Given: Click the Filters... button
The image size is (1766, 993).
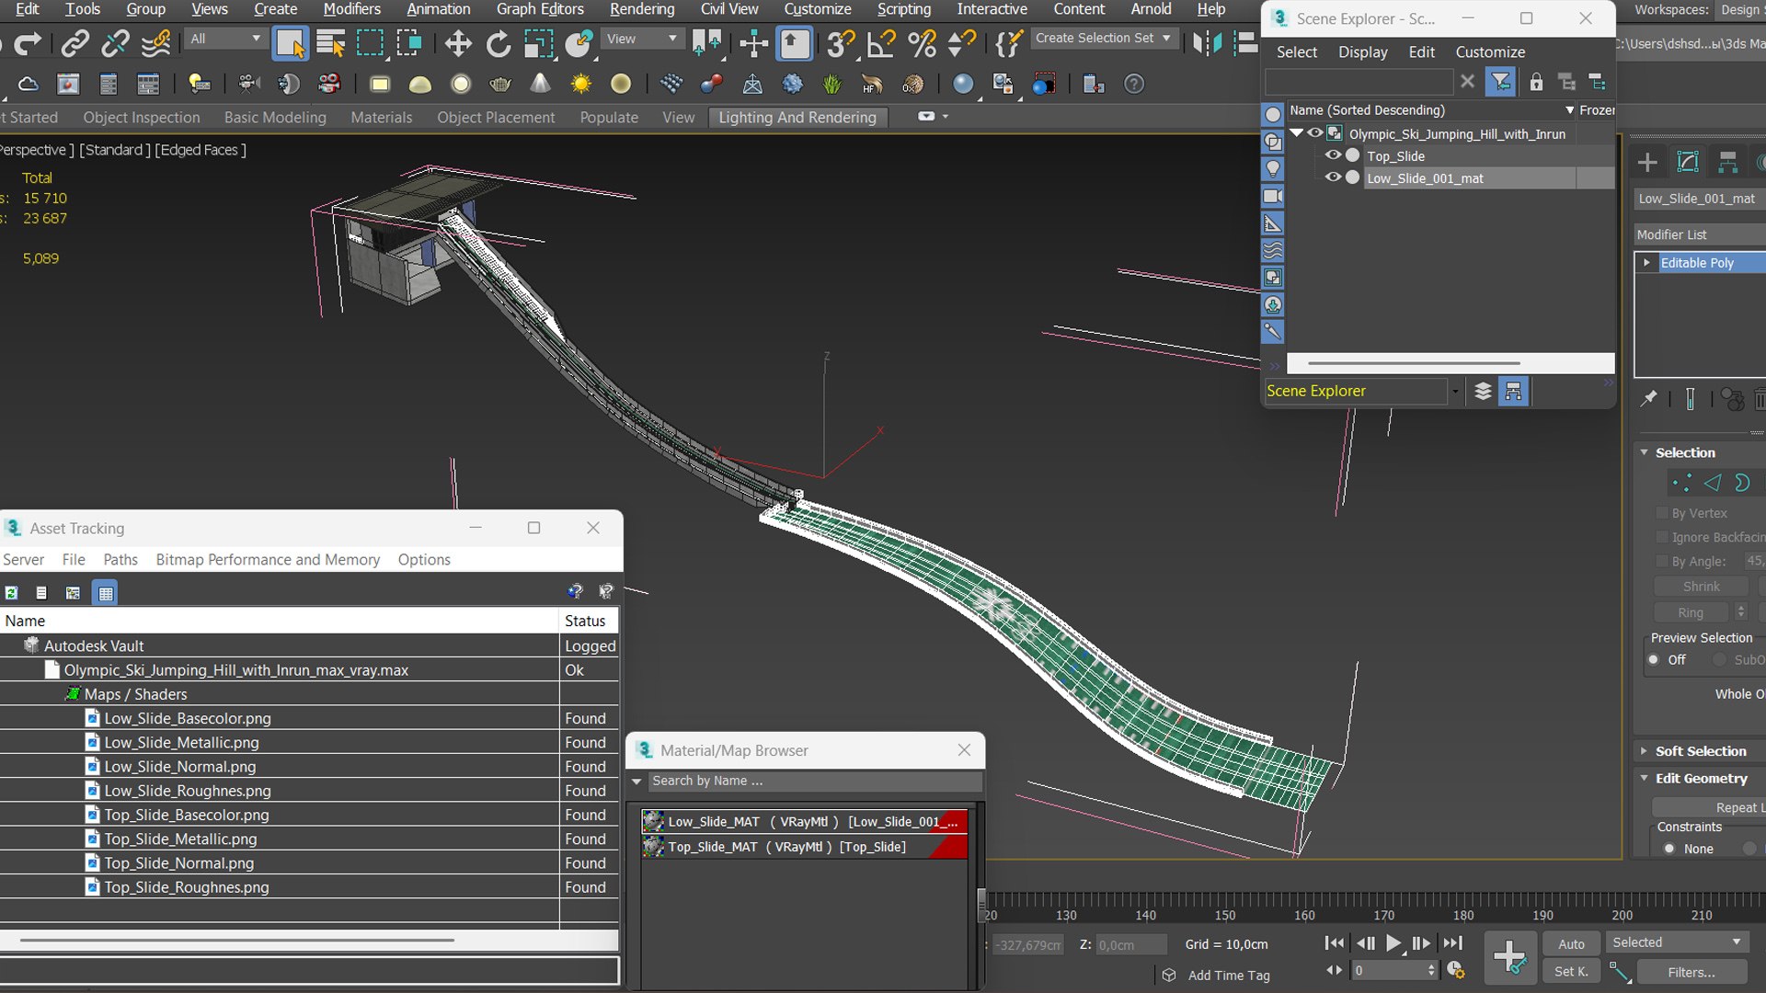Looking at the screenshot, I should (1691, 972).
